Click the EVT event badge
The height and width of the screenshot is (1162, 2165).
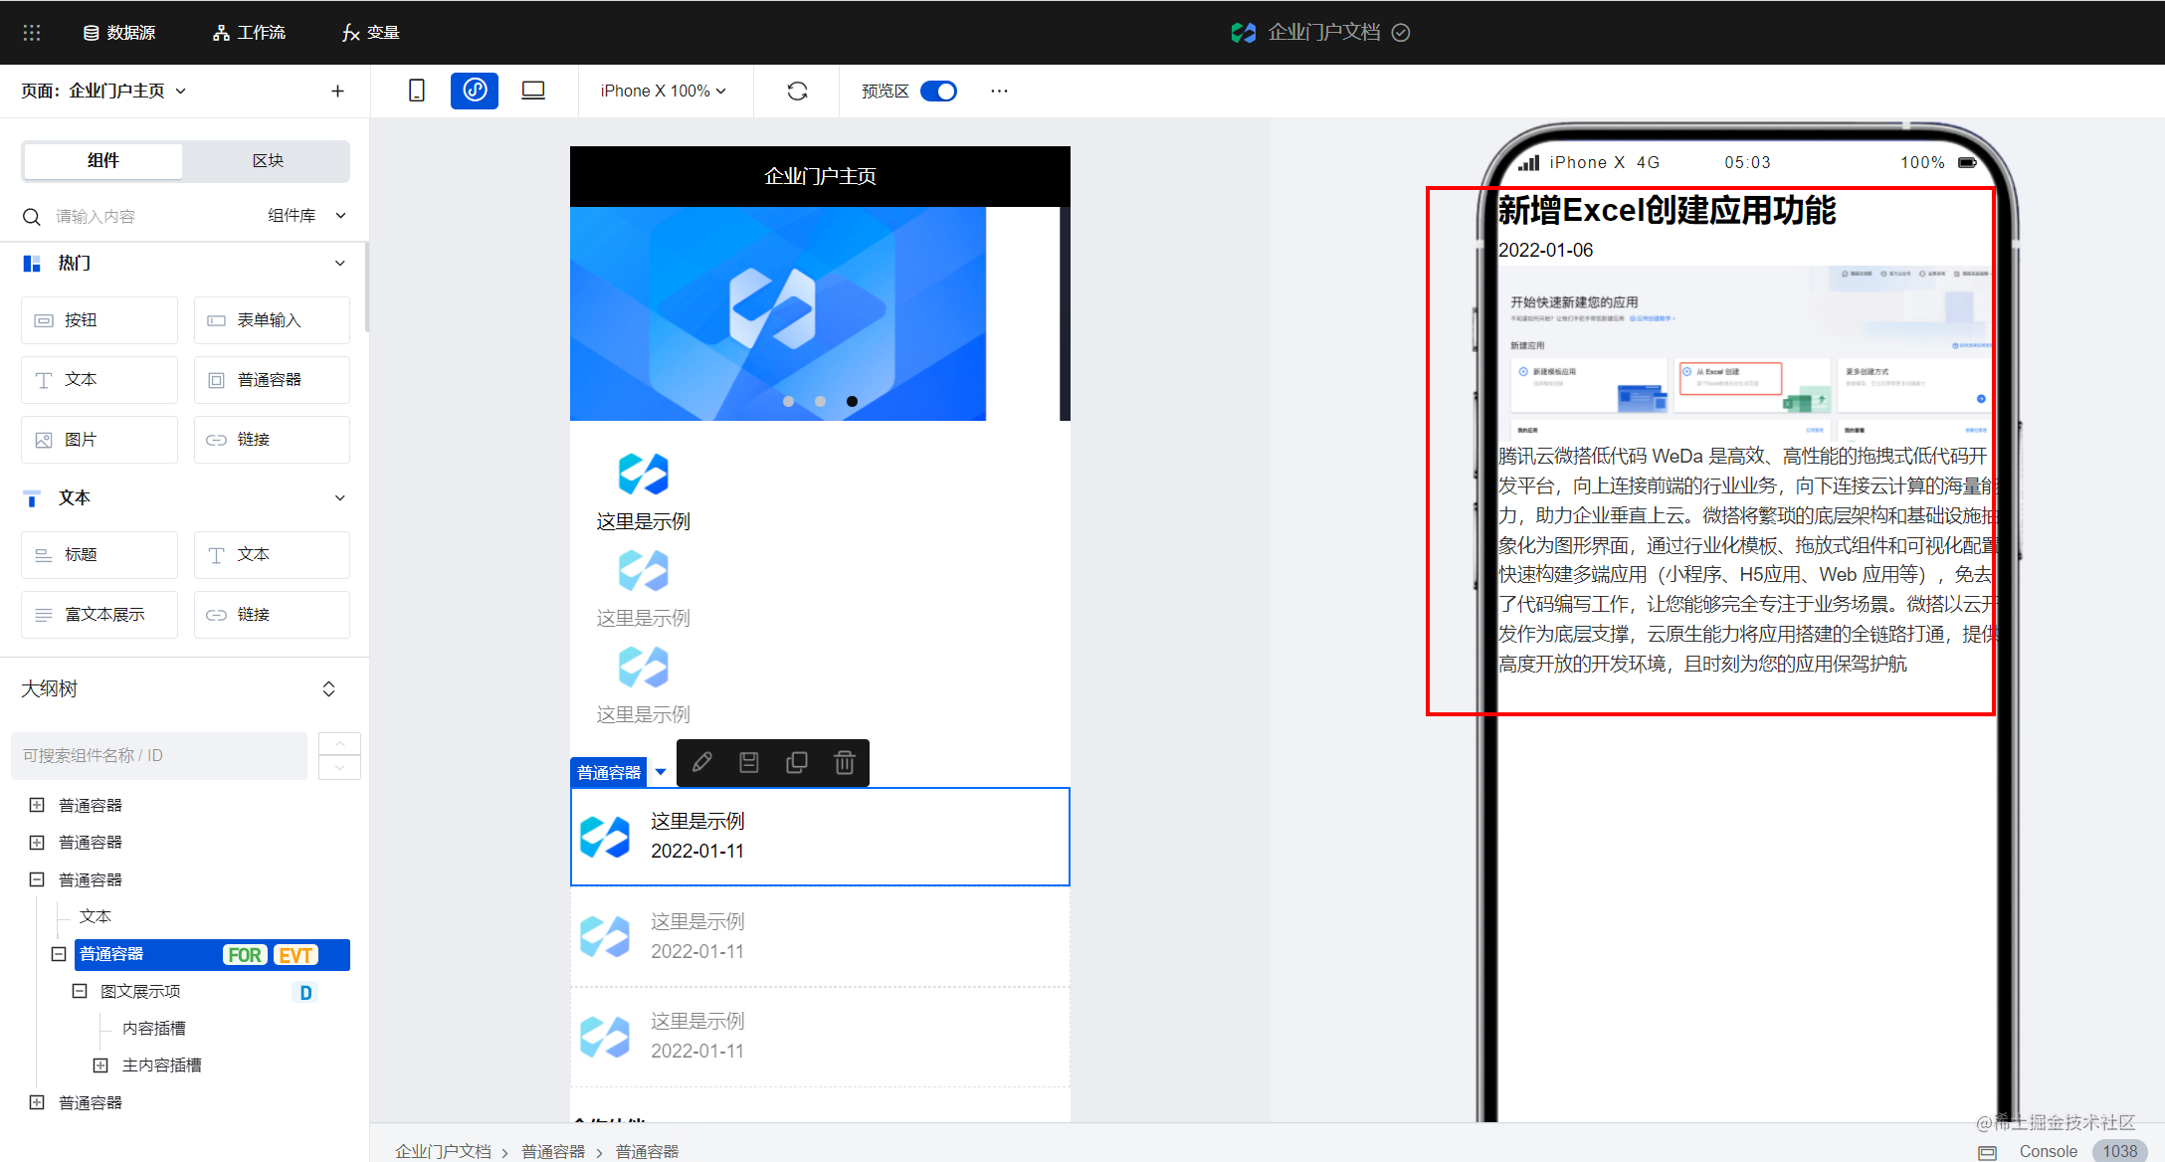pyautogui.click(x=295, y=955)
